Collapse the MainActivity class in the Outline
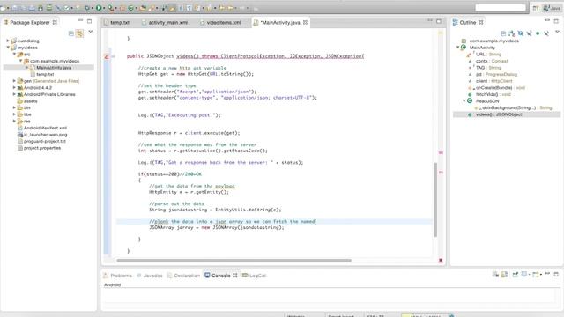 coord(458,48)
